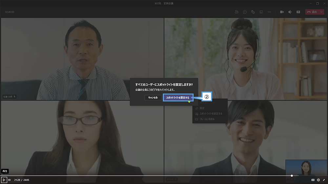Click the 会議の全員にこのビデオをハイライトします text

click(155, 90)
